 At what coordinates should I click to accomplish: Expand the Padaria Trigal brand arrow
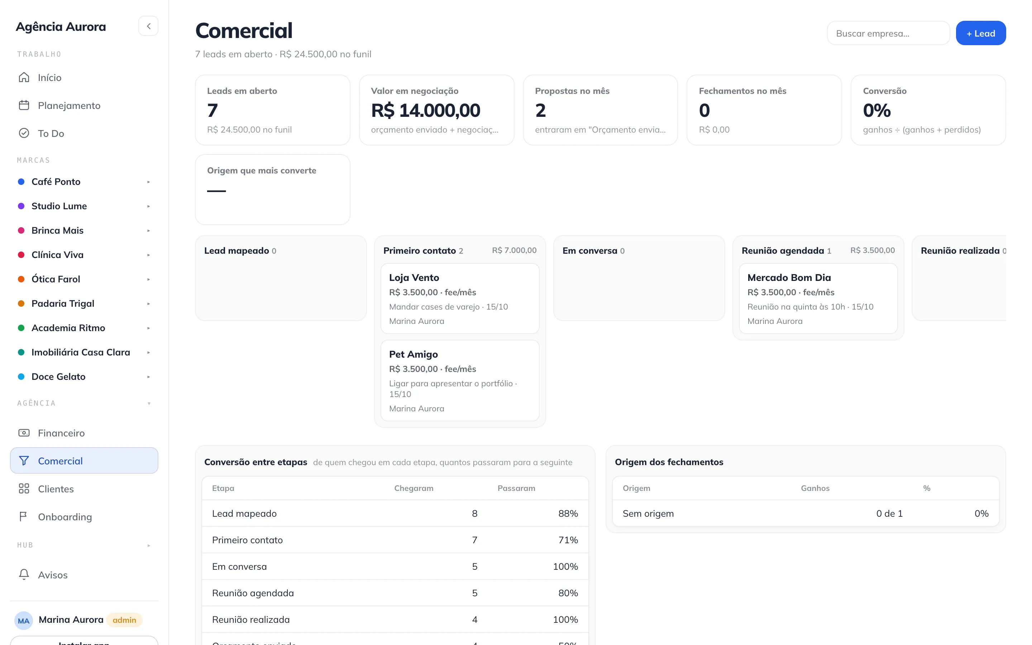(x=148, y=303)
